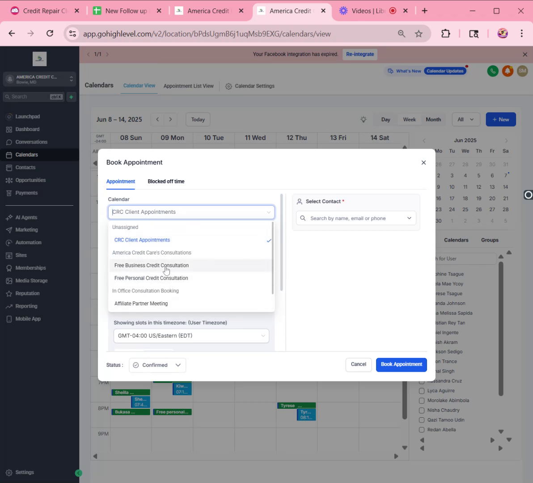The width and height of the screenshot is (533, 483).
Task: Advance mini calendar to next month
Action: pyautogui.click(x=506, y=140)
